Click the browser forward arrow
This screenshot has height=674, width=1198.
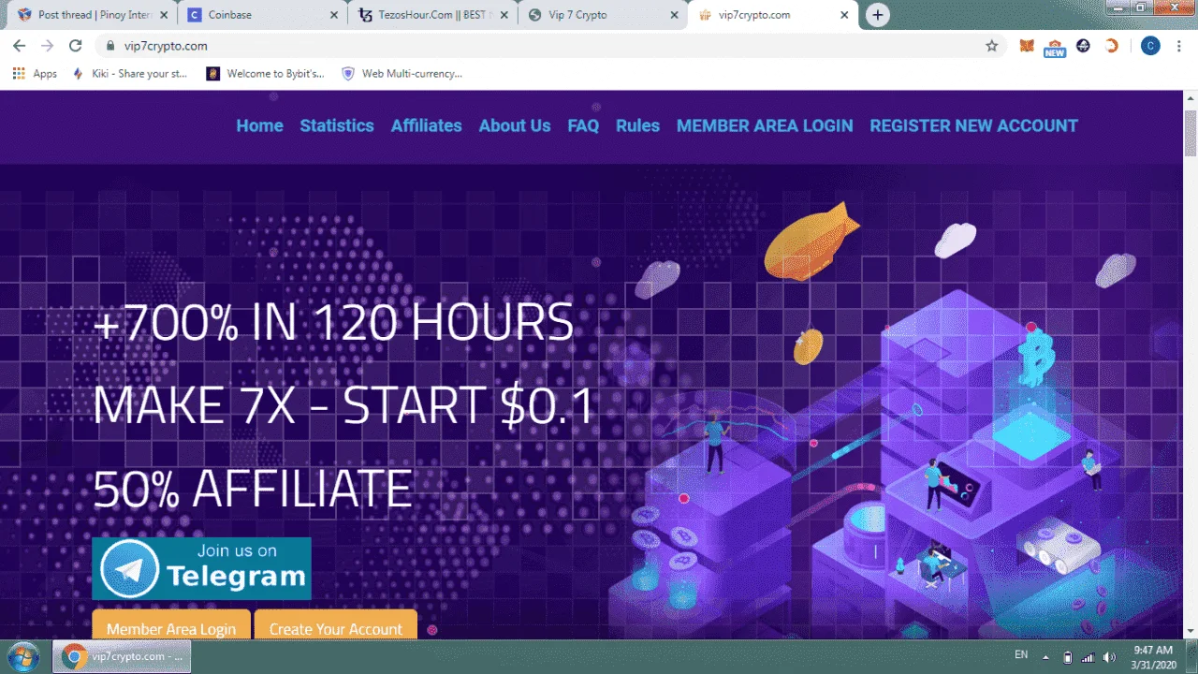coord(48,46)
